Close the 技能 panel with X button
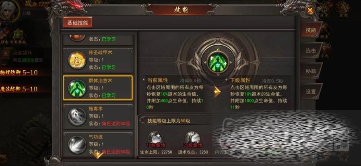 [x=309, y=10]
